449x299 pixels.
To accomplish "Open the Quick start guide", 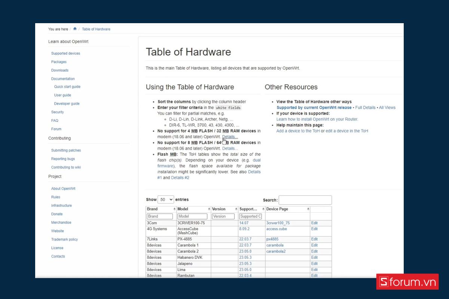I will (67, 87).
